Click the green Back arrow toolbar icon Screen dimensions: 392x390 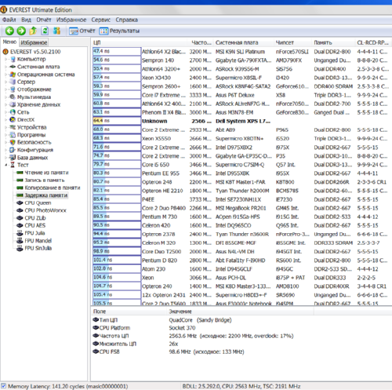9,31
